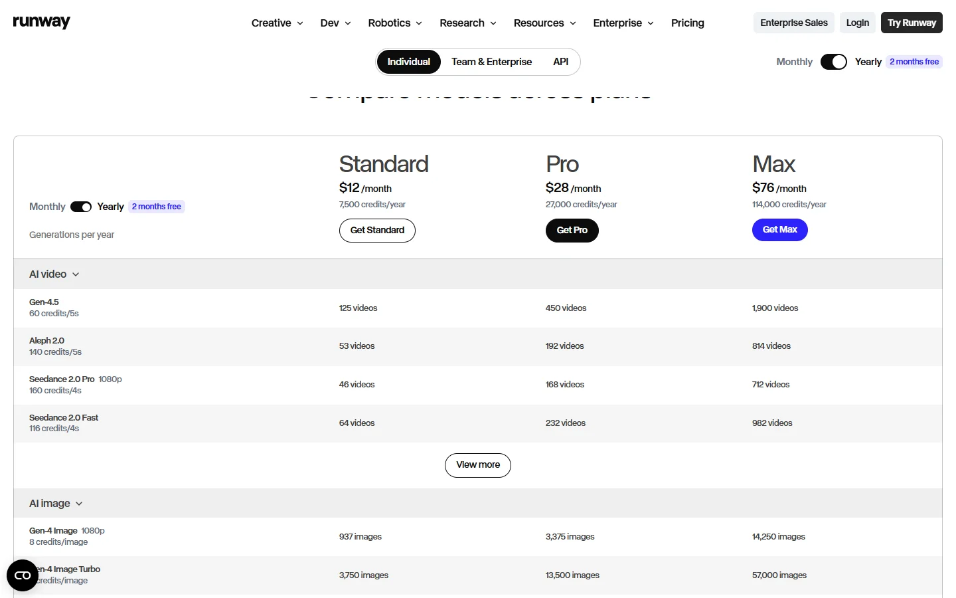Select the Seedance 2.0 Pro label

pos(62,379)
